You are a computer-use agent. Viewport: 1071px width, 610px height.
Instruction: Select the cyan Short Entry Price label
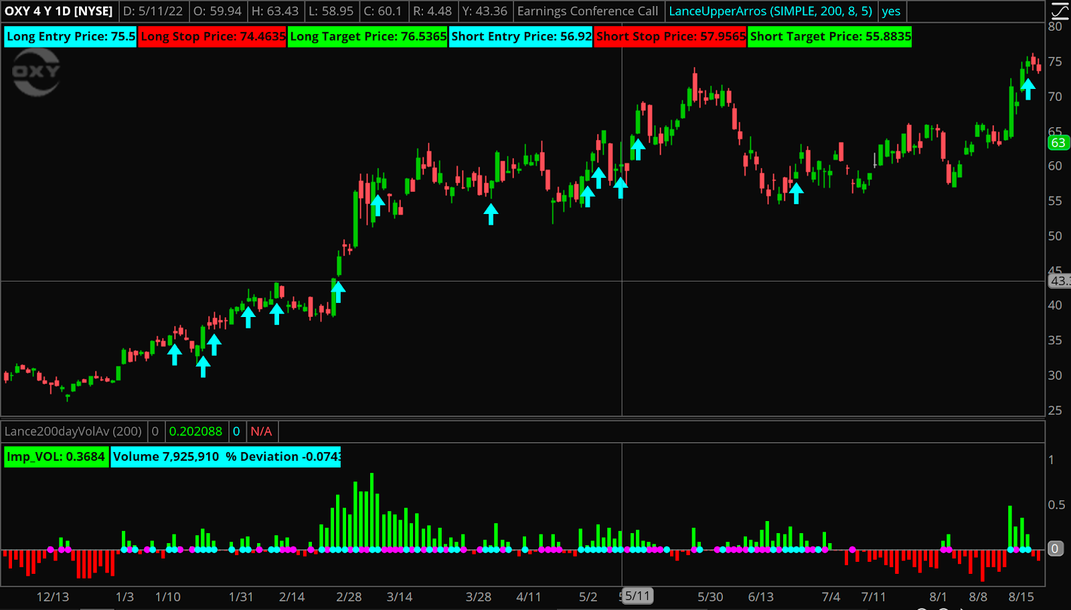[x=521, y=36]
